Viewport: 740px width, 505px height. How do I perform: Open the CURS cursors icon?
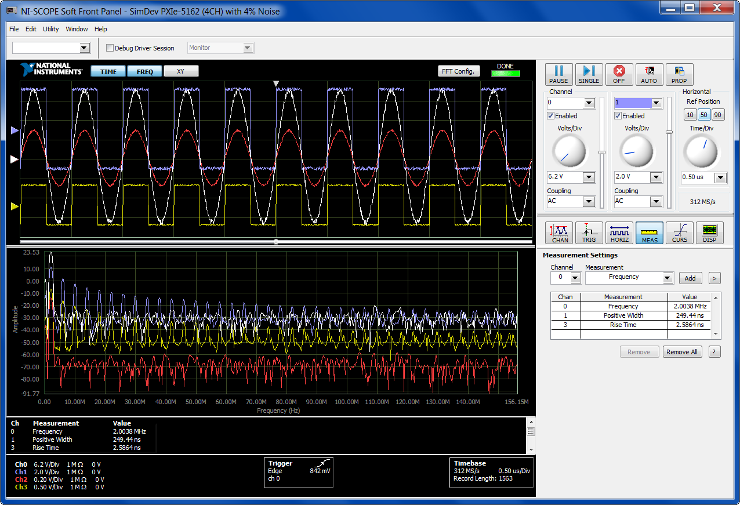point(680,233)
